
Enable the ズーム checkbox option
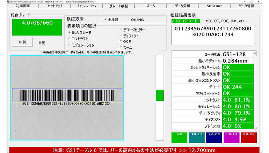point(121,48)
